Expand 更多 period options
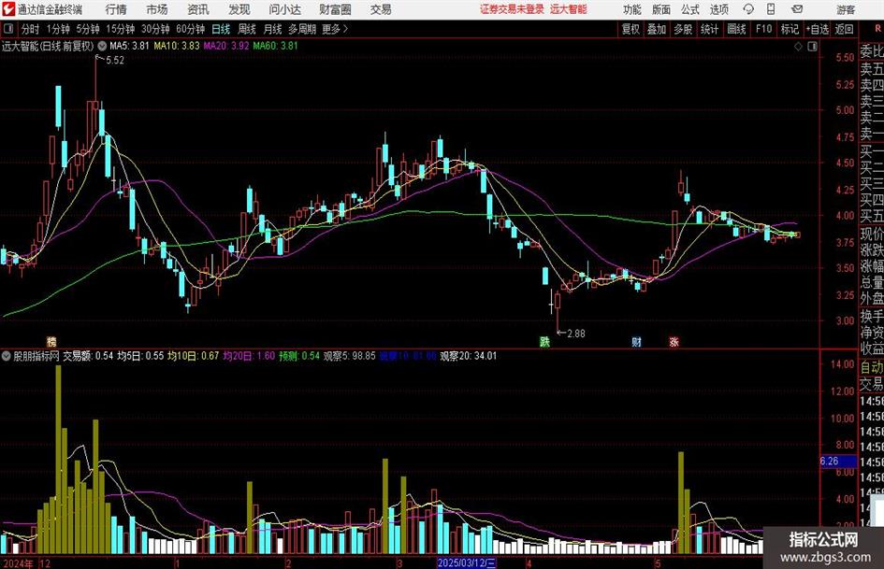 tap(335, 29)
